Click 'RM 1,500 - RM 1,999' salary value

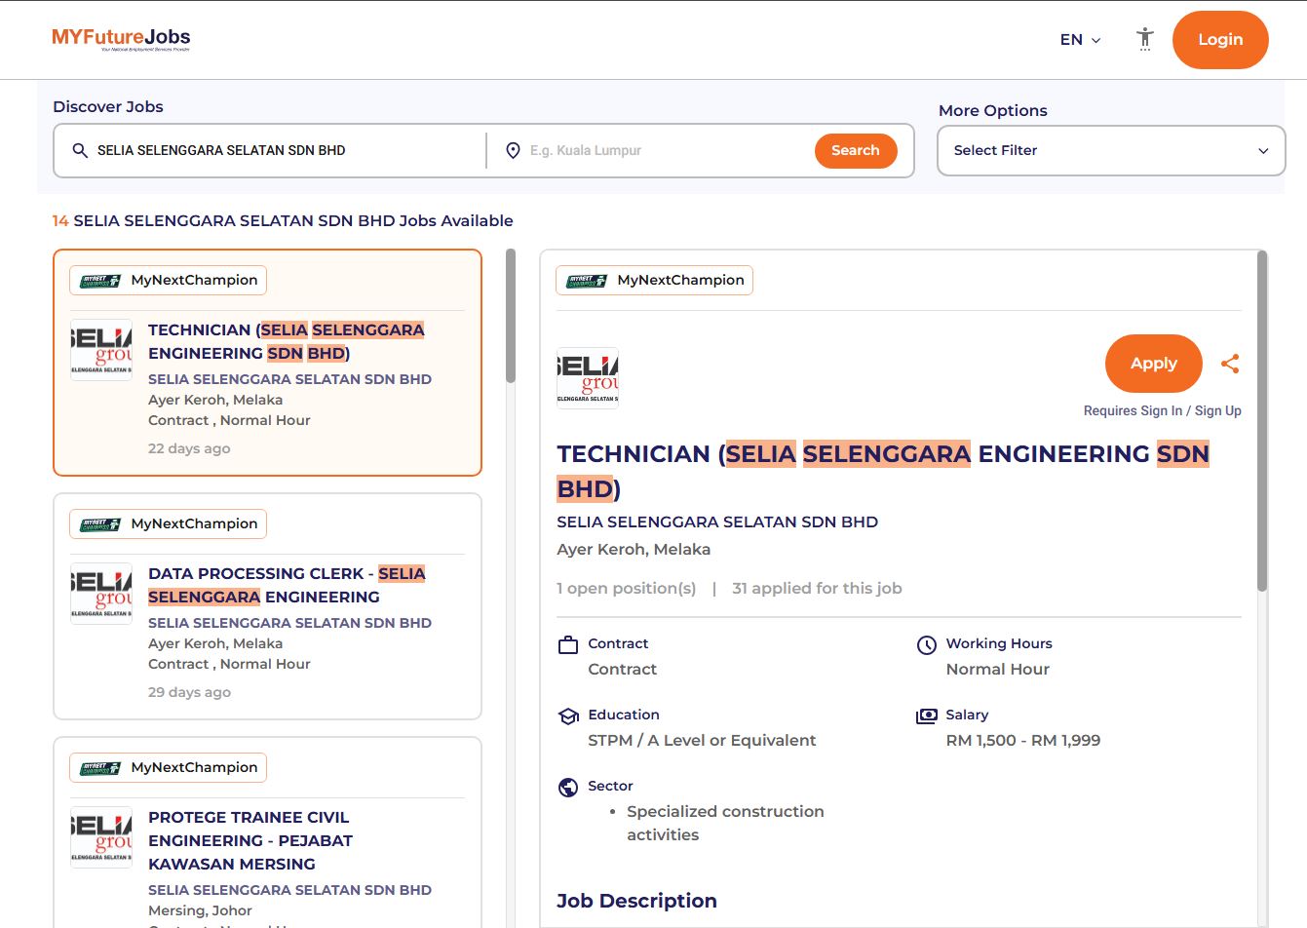[1023, 740]
